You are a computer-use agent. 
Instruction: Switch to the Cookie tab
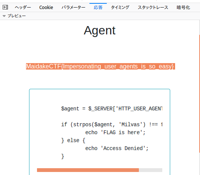pyautogui.click(x=46, y=8)
